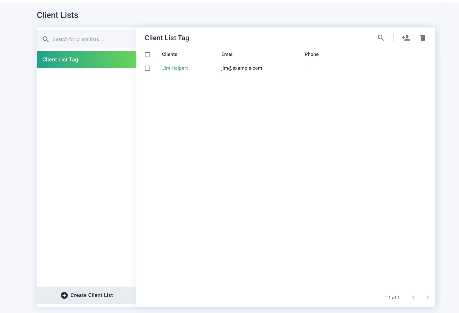
Task: Click the magnifier icon beside client lists search
Action: 46,39
